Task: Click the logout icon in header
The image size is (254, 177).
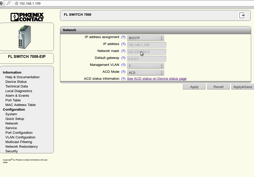Action: [x=242, y=15]
